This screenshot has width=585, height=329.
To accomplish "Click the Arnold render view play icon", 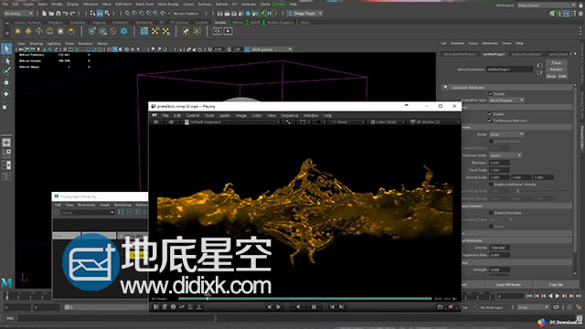I will [x=228, y=31].
